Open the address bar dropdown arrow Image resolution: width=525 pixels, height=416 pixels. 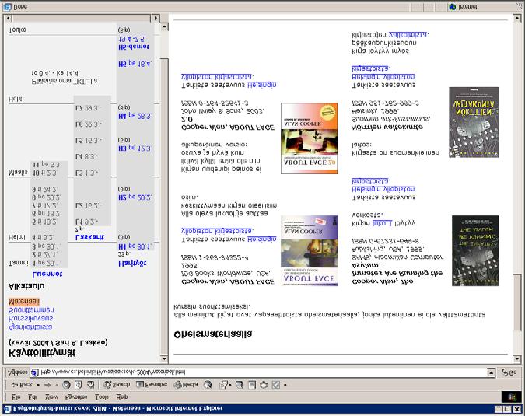coord(491,372)
